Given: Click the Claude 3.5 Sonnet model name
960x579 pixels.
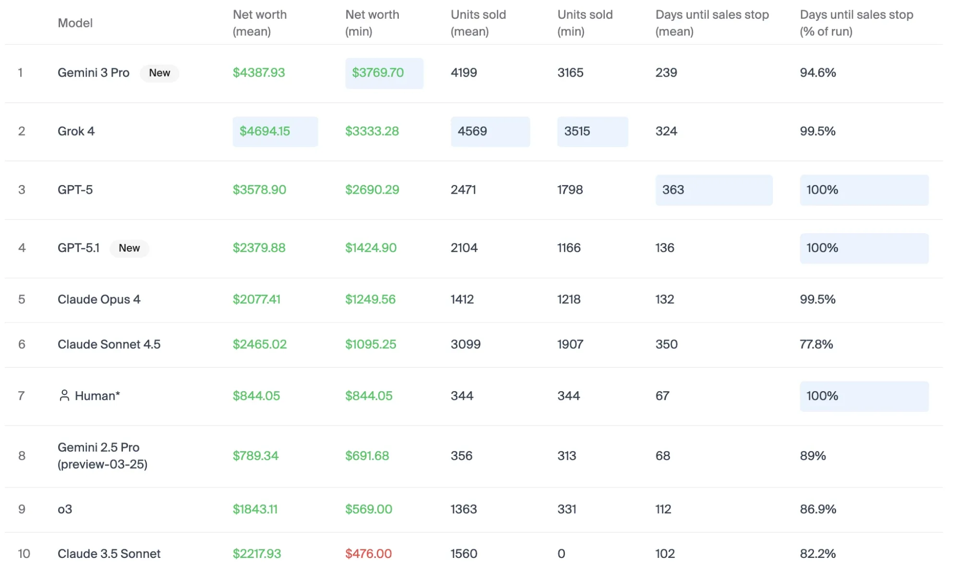Looking at the screenshot, I should point(109,554).
